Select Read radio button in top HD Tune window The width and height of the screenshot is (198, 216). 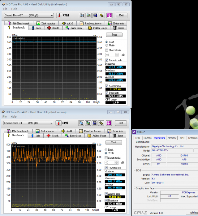(x=106, y=42)
